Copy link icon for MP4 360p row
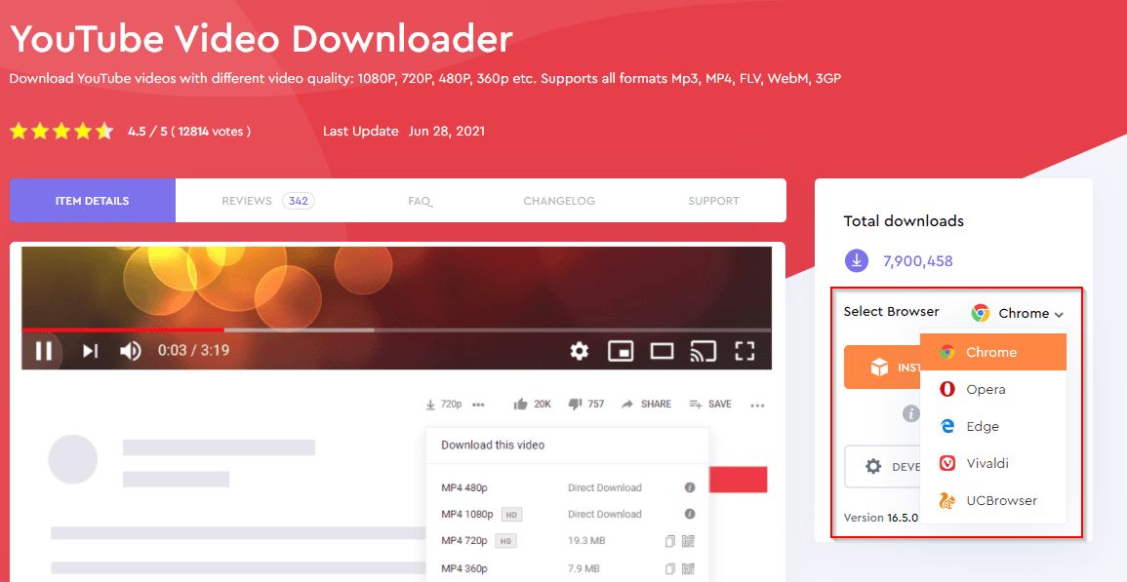 tap(670, 568)
